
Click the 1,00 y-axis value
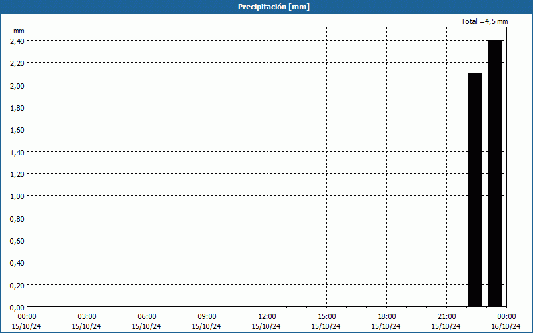click(17, 196)
